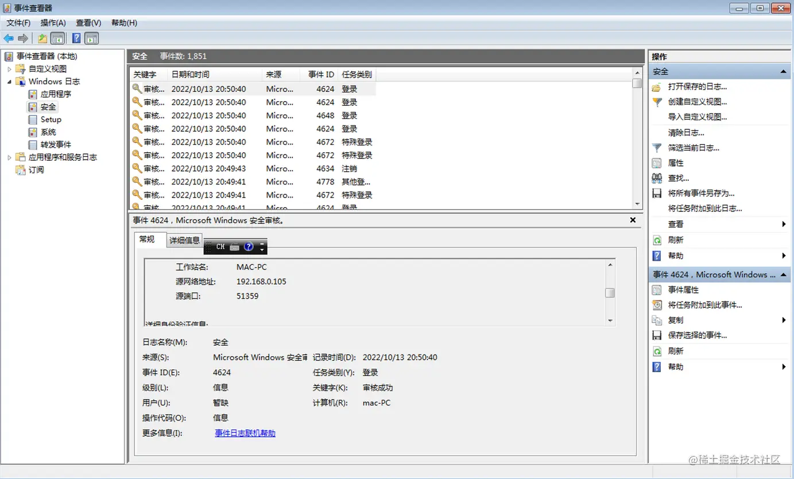Click the detail pane scrollbar thumb

(x=610, y=292)
